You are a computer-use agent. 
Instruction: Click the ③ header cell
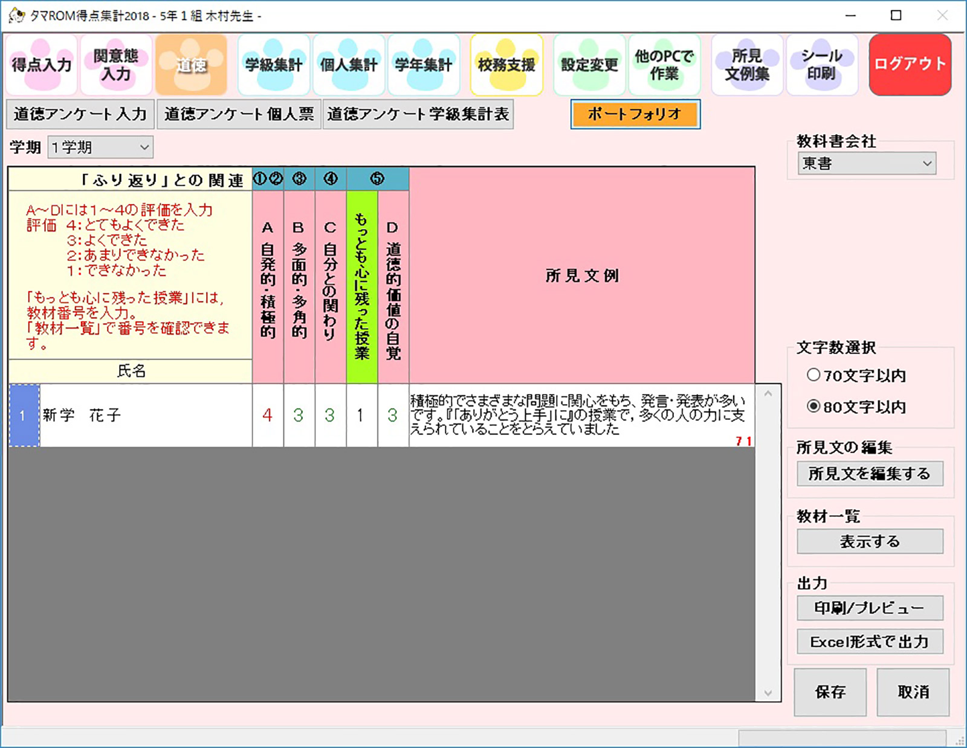pyautogui.click(x=299, y=179)
